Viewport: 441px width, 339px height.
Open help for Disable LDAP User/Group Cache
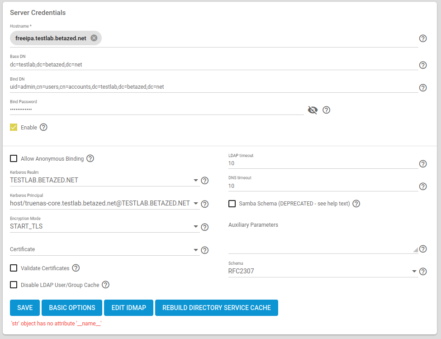105,285
